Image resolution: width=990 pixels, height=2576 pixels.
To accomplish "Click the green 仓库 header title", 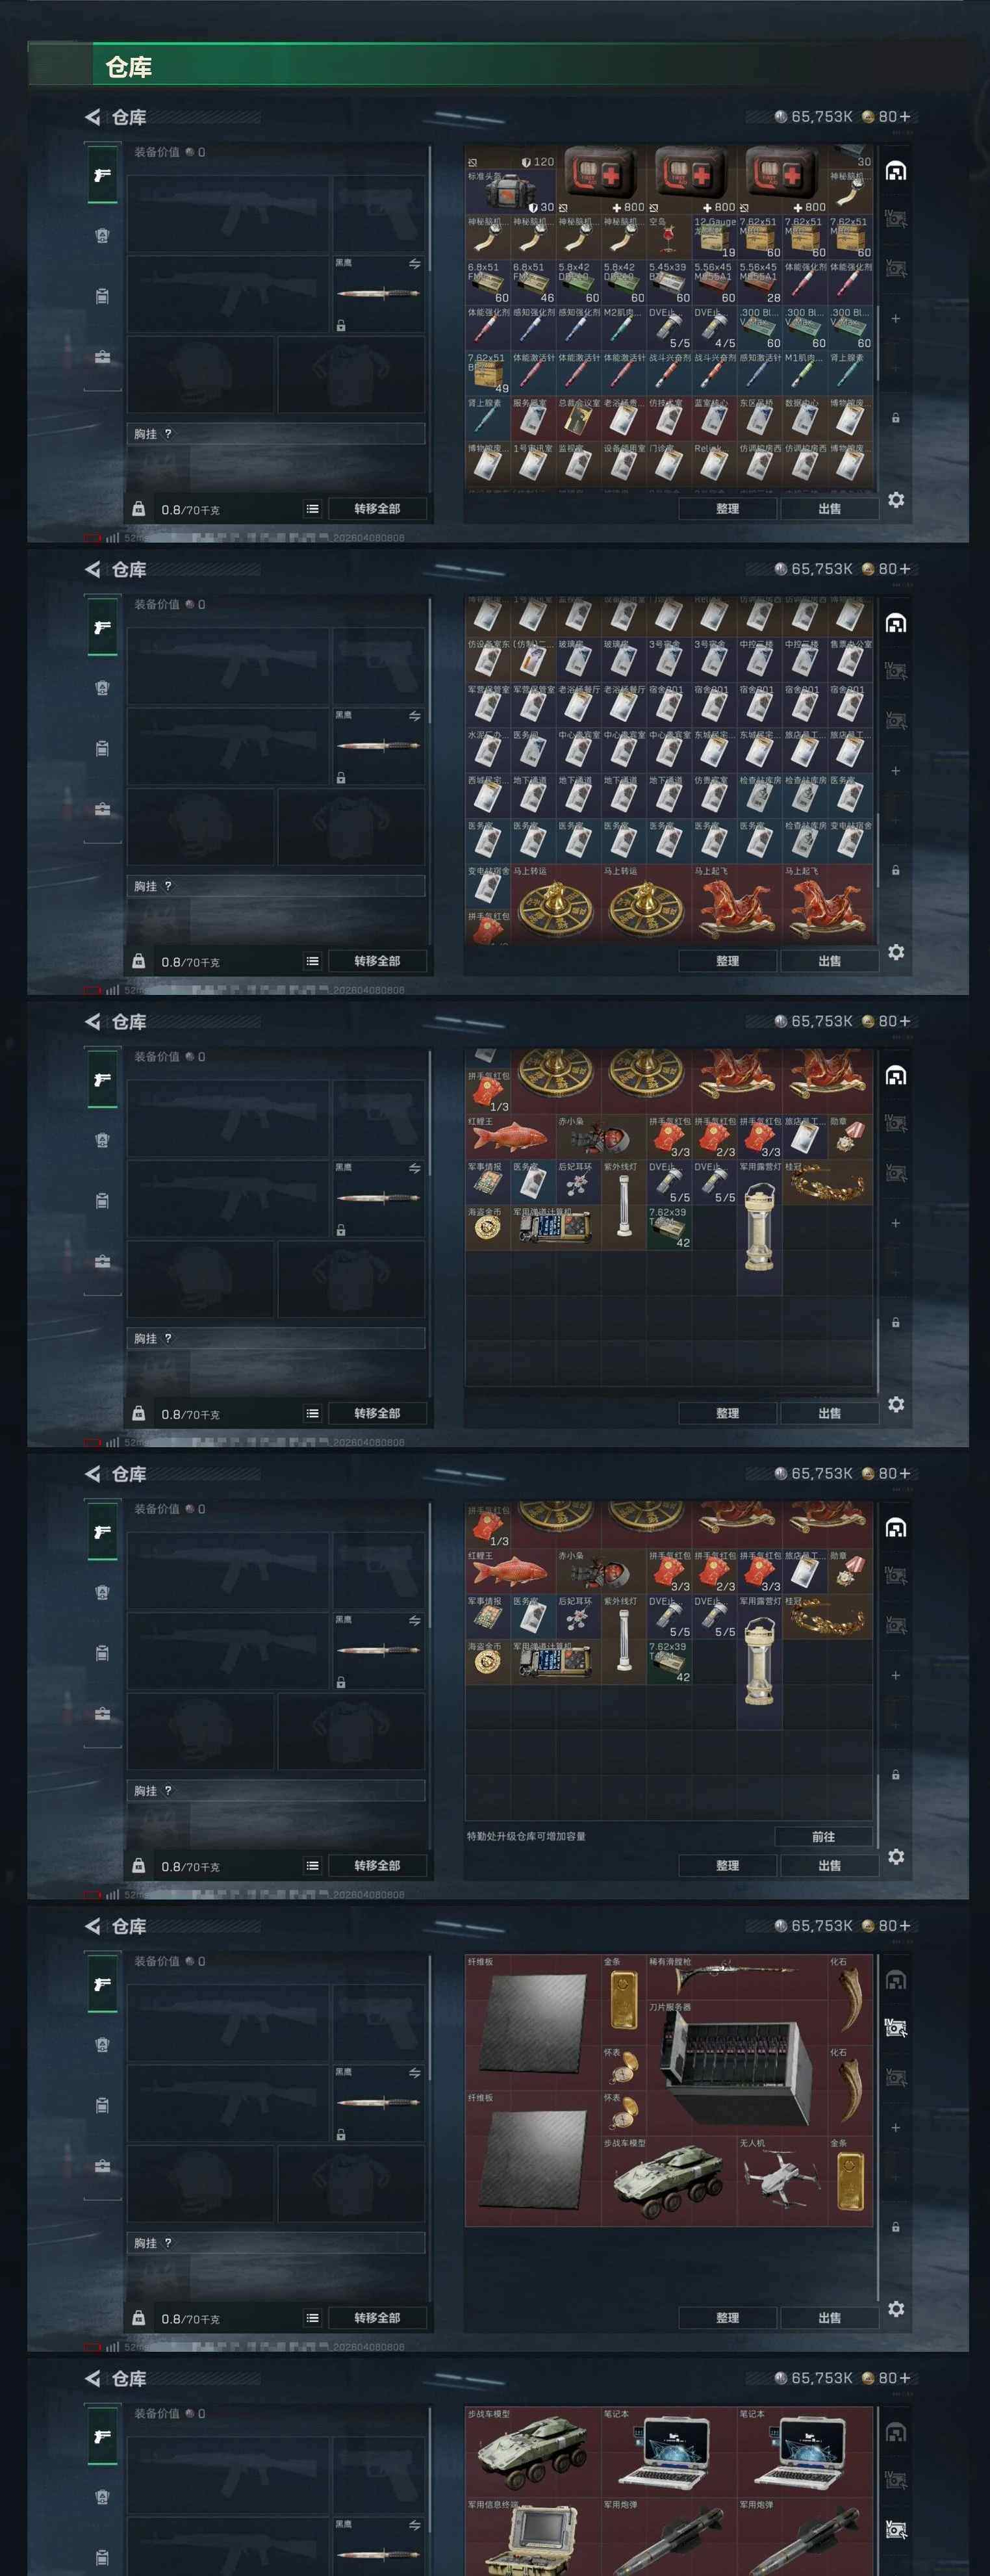I will (128, 67).
